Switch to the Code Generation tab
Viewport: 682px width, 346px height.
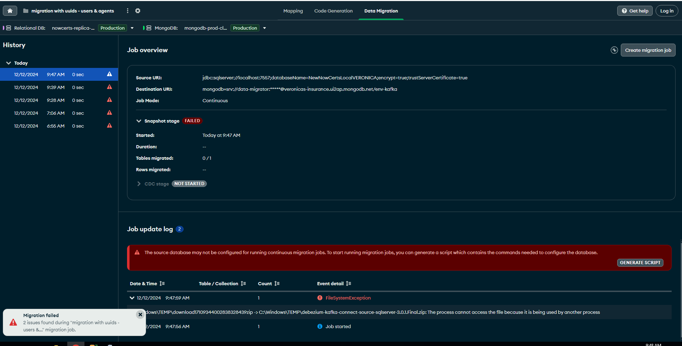coord(333,11)
